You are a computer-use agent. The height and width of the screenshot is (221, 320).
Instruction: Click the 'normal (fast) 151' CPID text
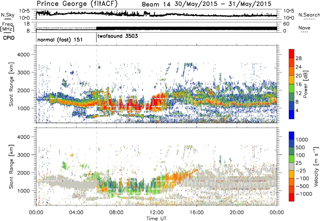60,39
